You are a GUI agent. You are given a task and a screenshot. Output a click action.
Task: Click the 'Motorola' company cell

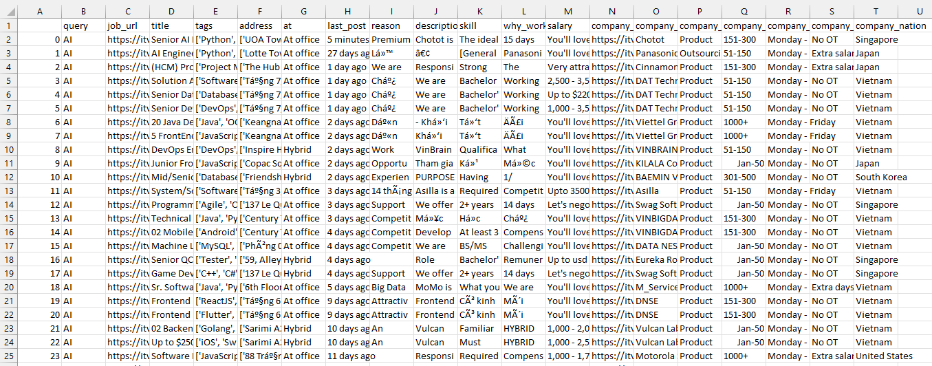[x=655, y=356]
